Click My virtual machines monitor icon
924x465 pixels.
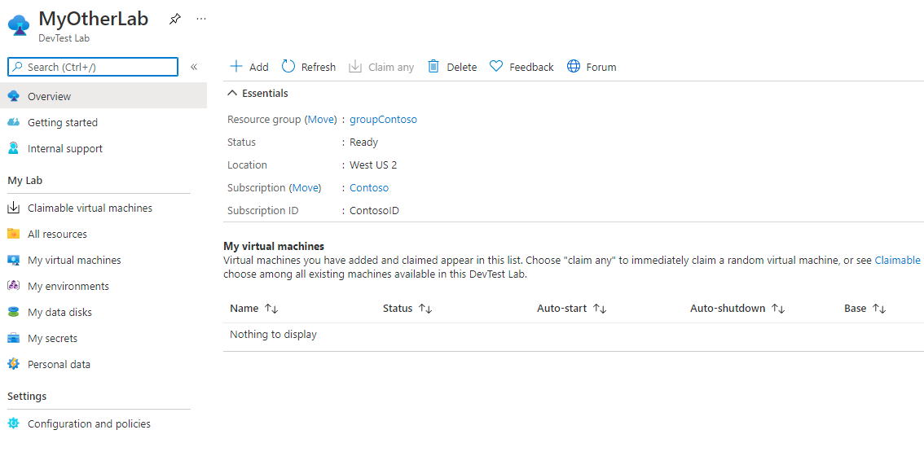coord(14,260)
